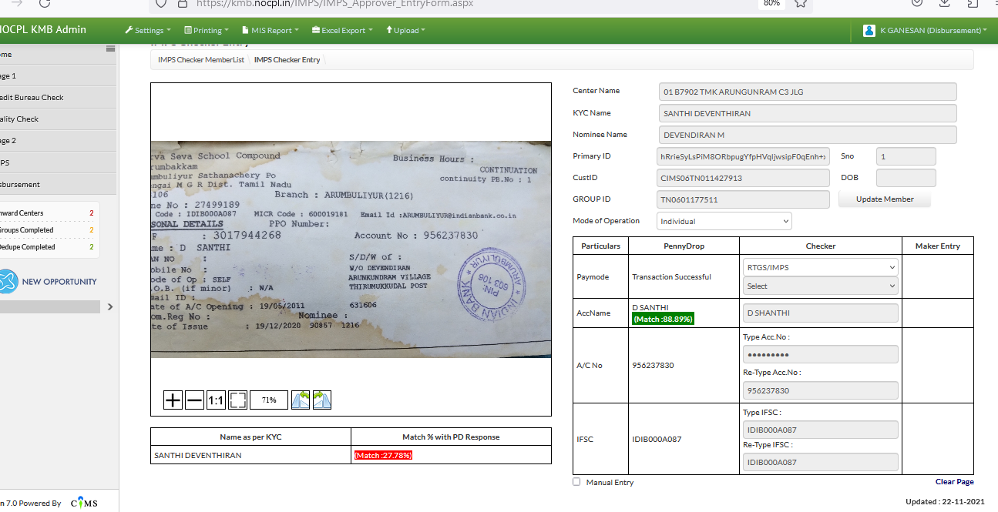Click the arrow icon below New Opportunity

(109, 306)
